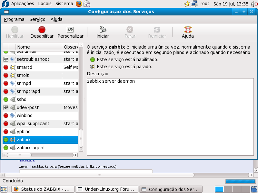Click setroubleshoot custom runlevel icon
The image size is (258, 193).
click(x=6, y=59)
